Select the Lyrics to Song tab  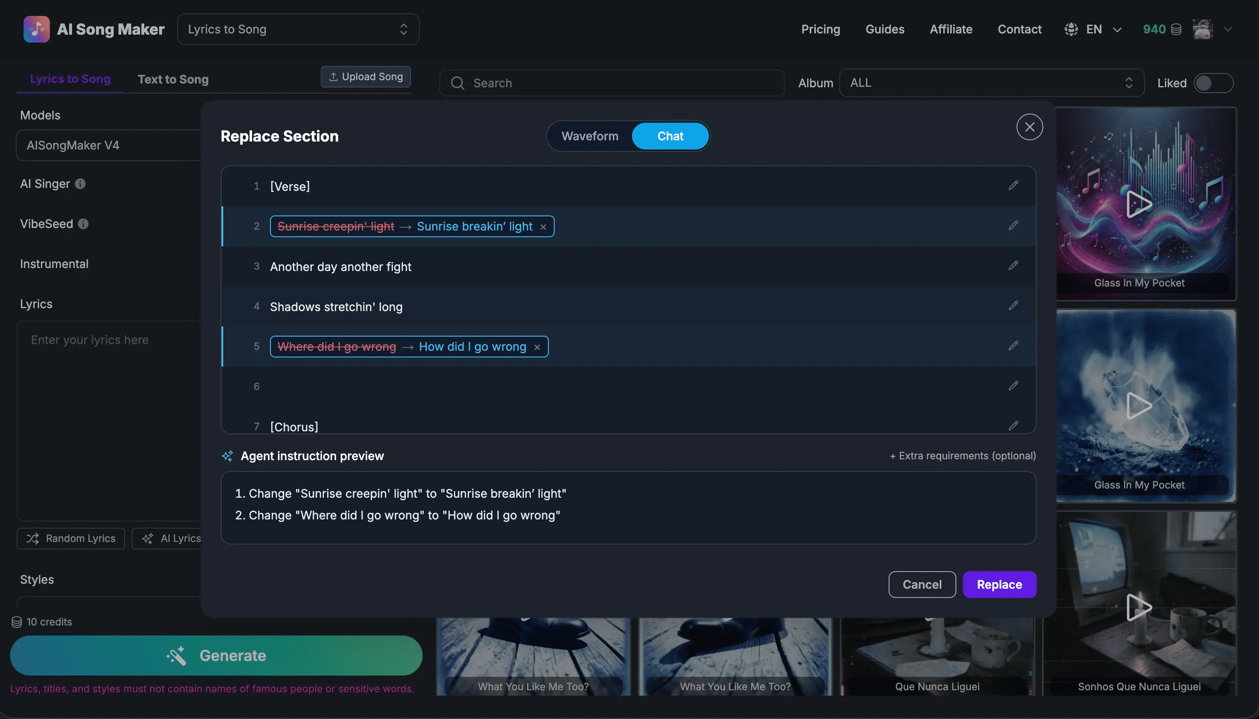(x=70, y=79)
